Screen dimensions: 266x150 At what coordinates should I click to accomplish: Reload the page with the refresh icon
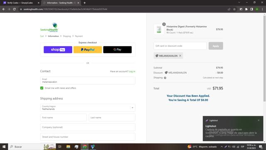coord(15,9)
